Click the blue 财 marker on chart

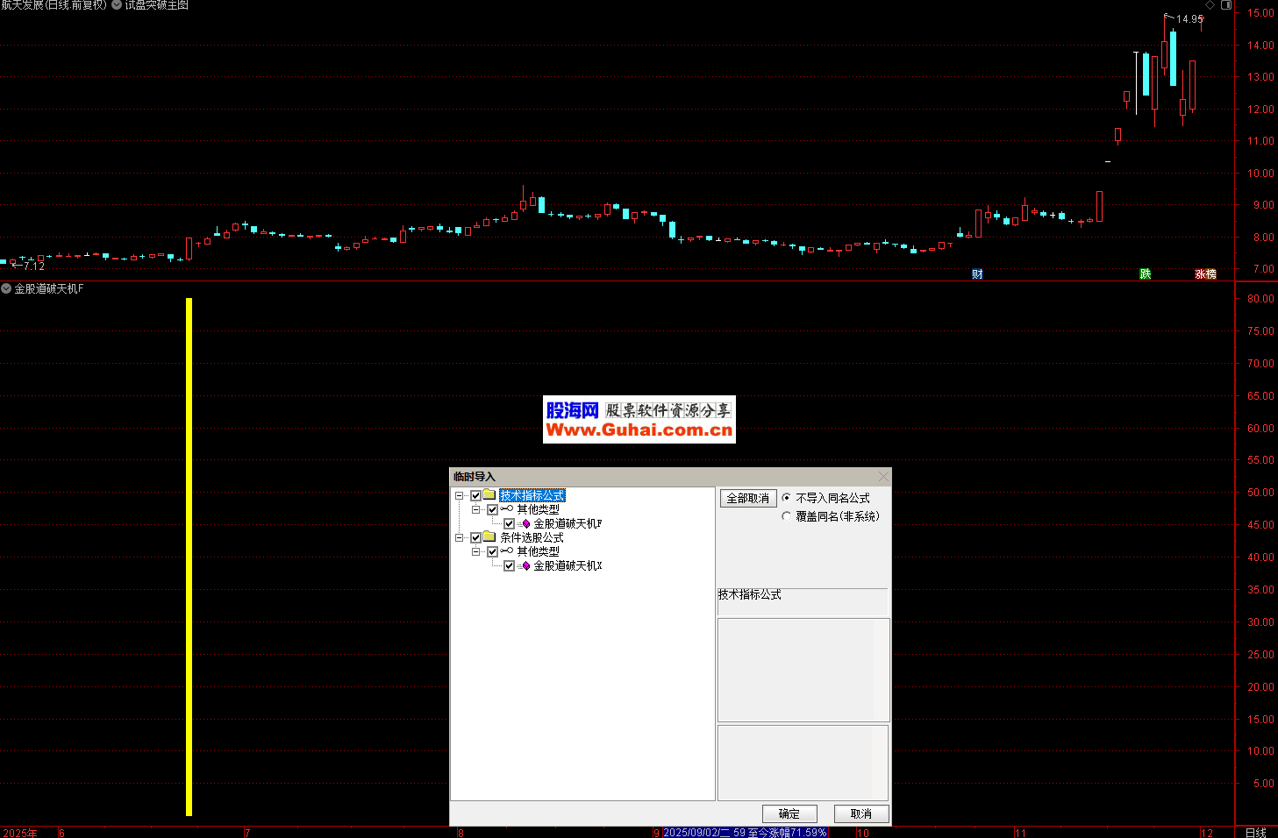[x=977, y=274]
